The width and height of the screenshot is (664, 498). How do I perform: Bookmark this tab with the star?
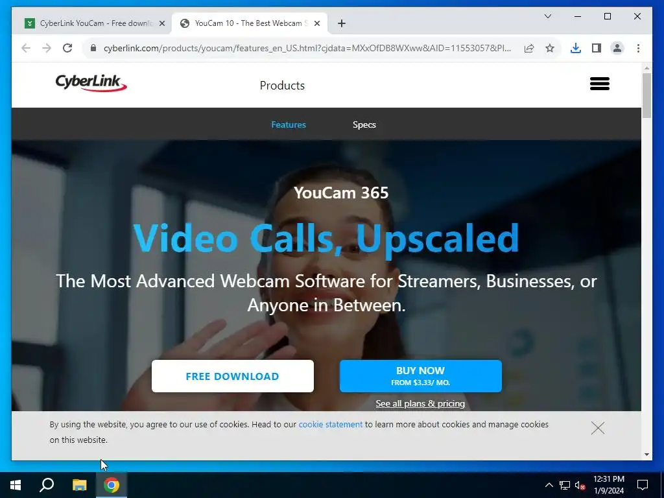[550, 48]
